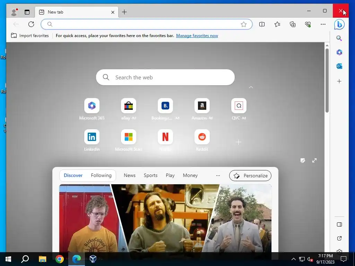Switch to Sports feed tab
This screenshot has height=266, width=355.
(x=150, y=175)
